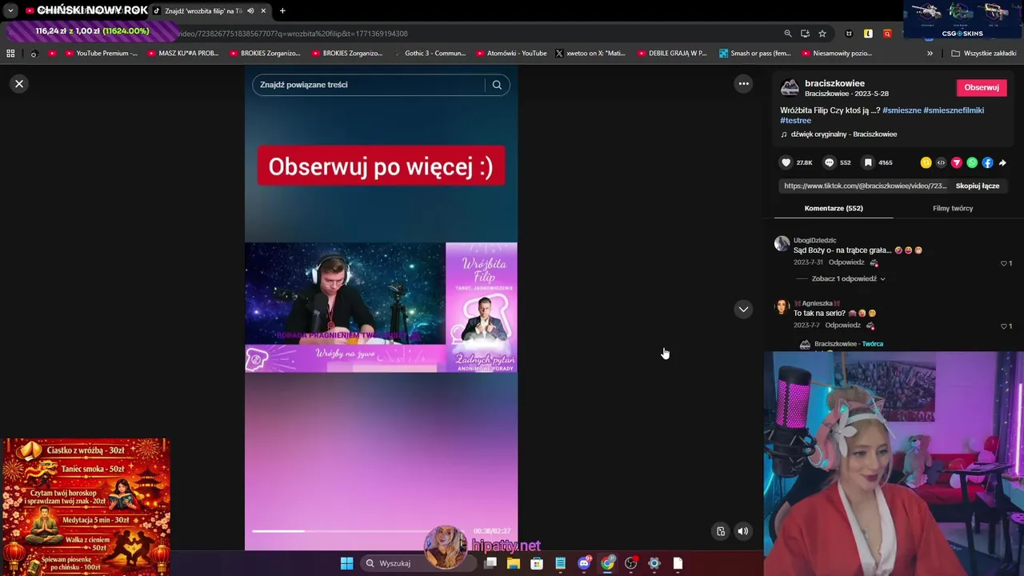Open File Explorer from the taskbar
Viewport: 1024px width, 576px height.
pos(514,563)
